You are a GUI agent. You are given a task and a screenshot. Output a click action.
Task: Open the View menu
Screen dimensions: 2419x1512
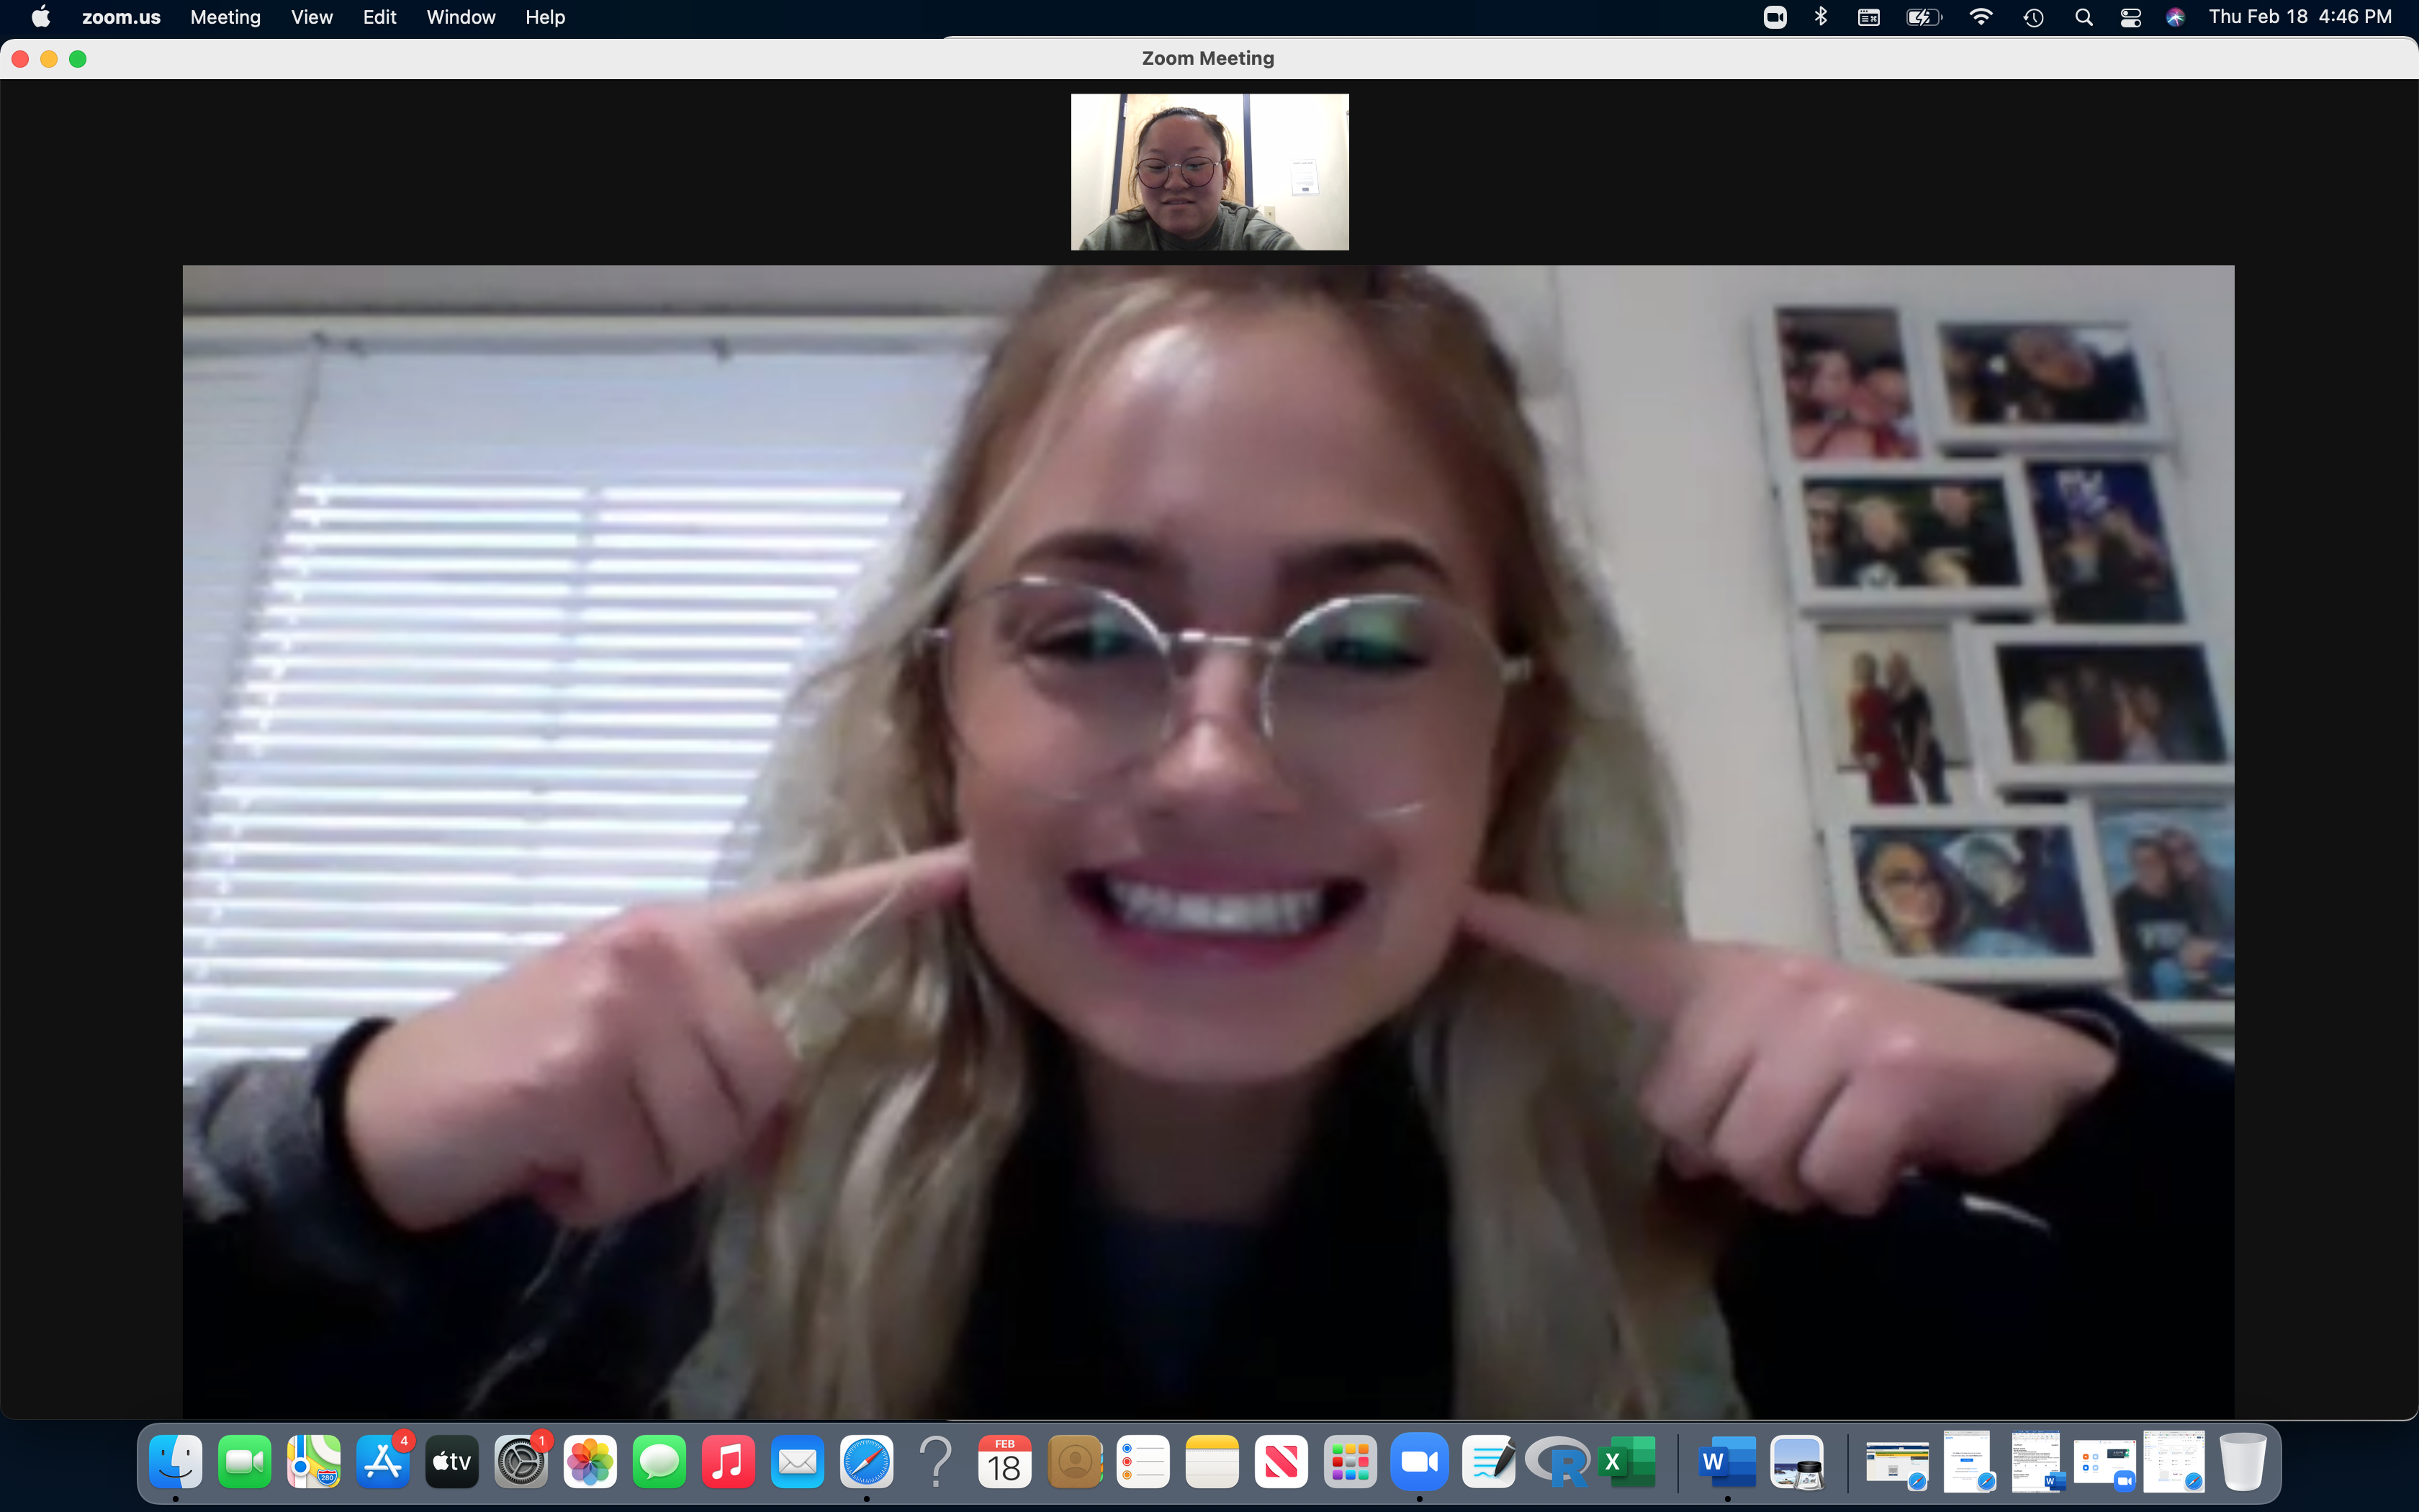(x=311, y=17)
